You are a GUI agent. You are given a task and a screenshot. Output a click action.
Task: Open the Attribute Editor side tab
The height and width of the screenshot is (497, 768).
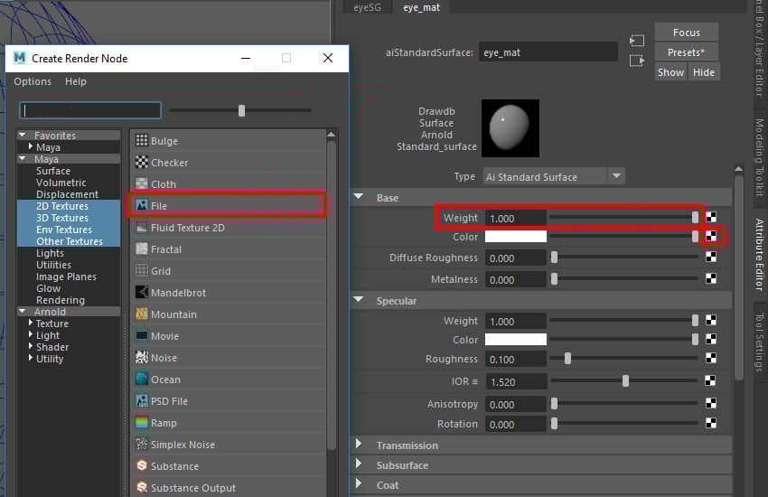pos(760,254)
